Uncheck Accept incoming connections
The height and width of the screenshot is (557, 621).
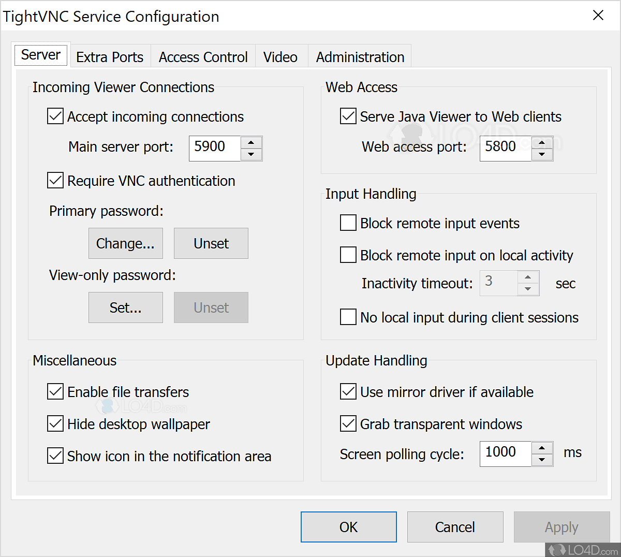55,116
